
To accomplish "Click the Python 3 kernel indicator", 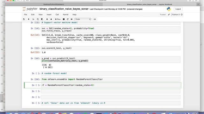I will coord(176,15).
